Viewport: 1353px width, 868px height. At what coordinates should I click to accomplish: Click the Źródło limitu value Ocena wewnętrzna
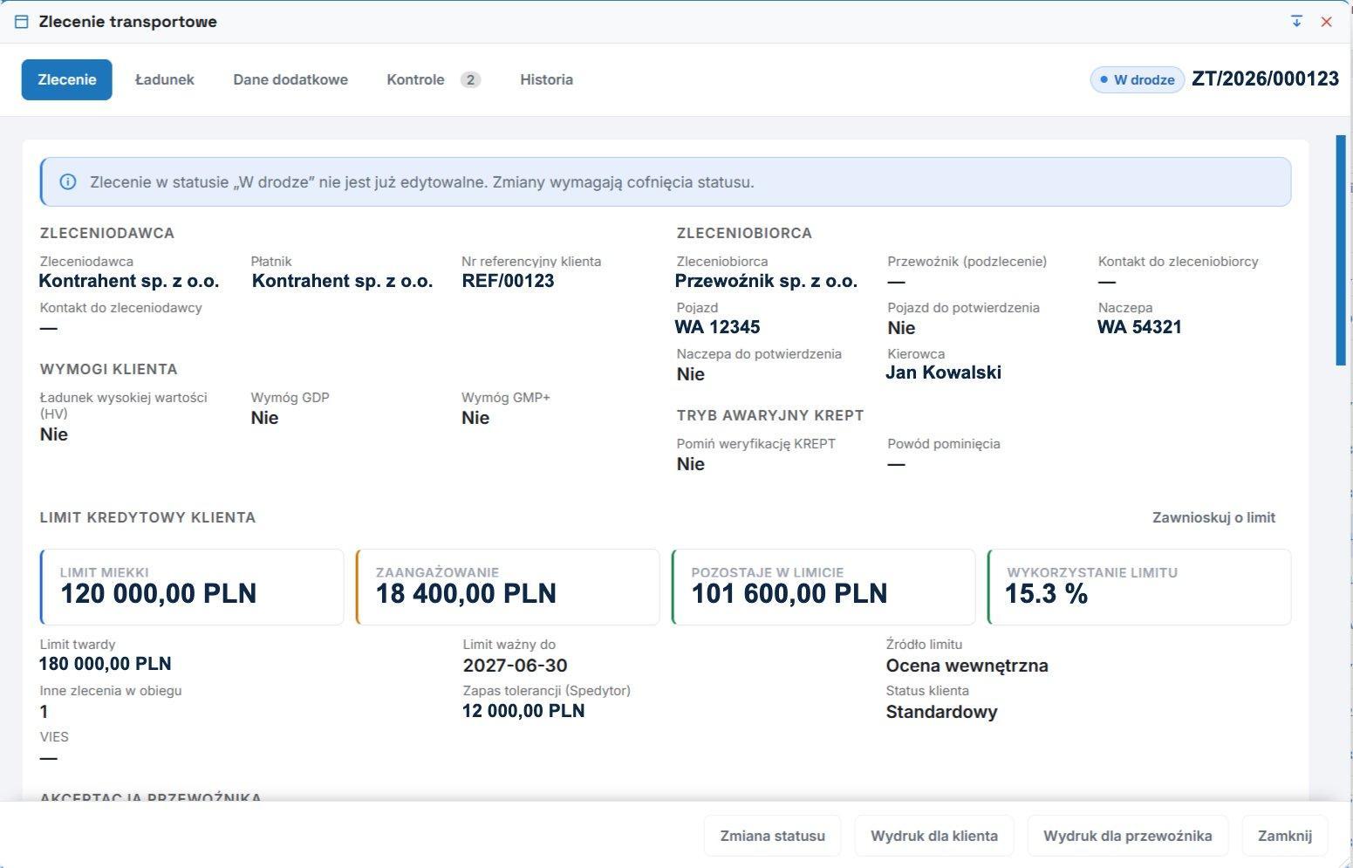pos(967,666)
